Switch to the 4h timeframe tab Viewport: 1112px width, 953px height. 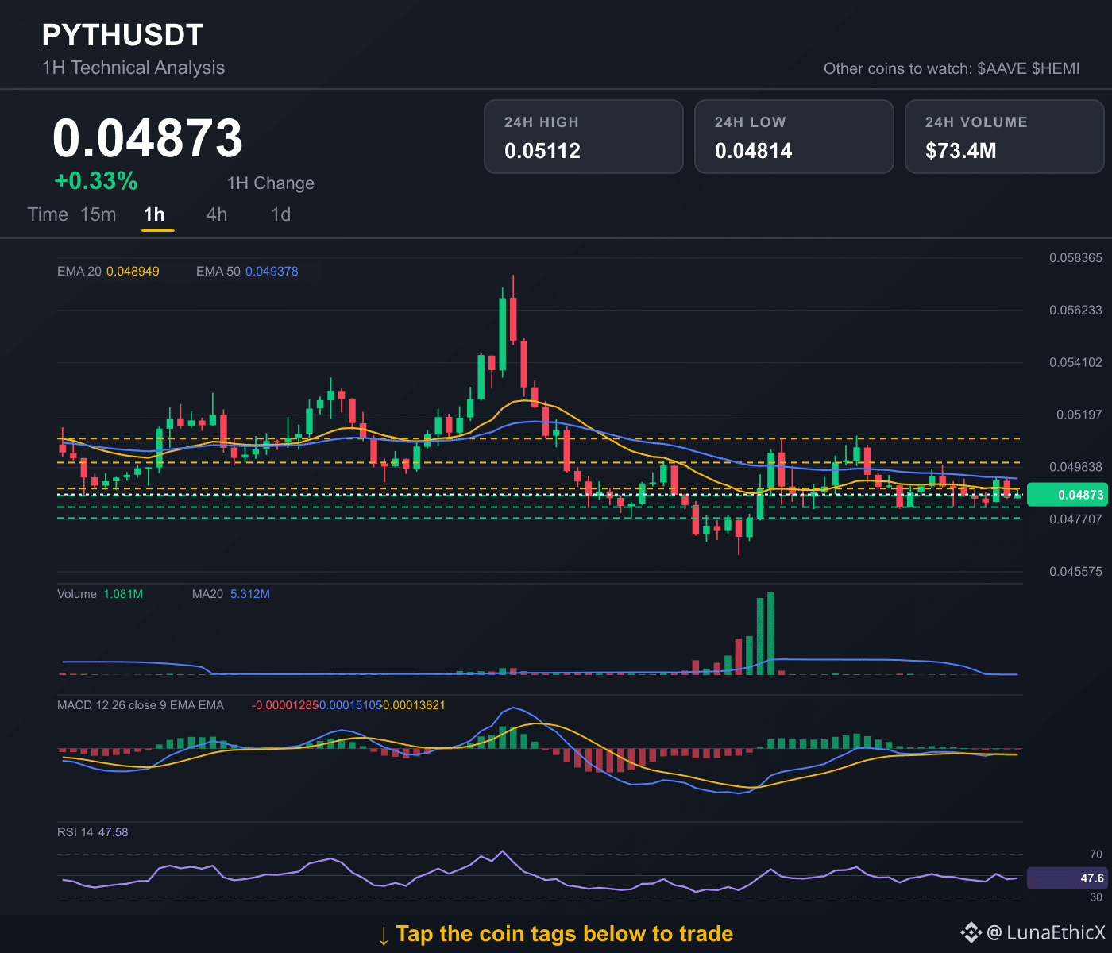click(x=217, y=214)
